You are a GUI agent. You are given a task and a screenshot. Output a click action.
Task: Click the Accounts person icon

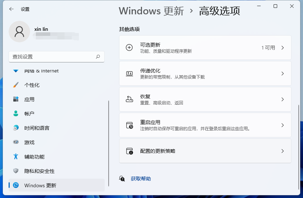coord(16,114)
